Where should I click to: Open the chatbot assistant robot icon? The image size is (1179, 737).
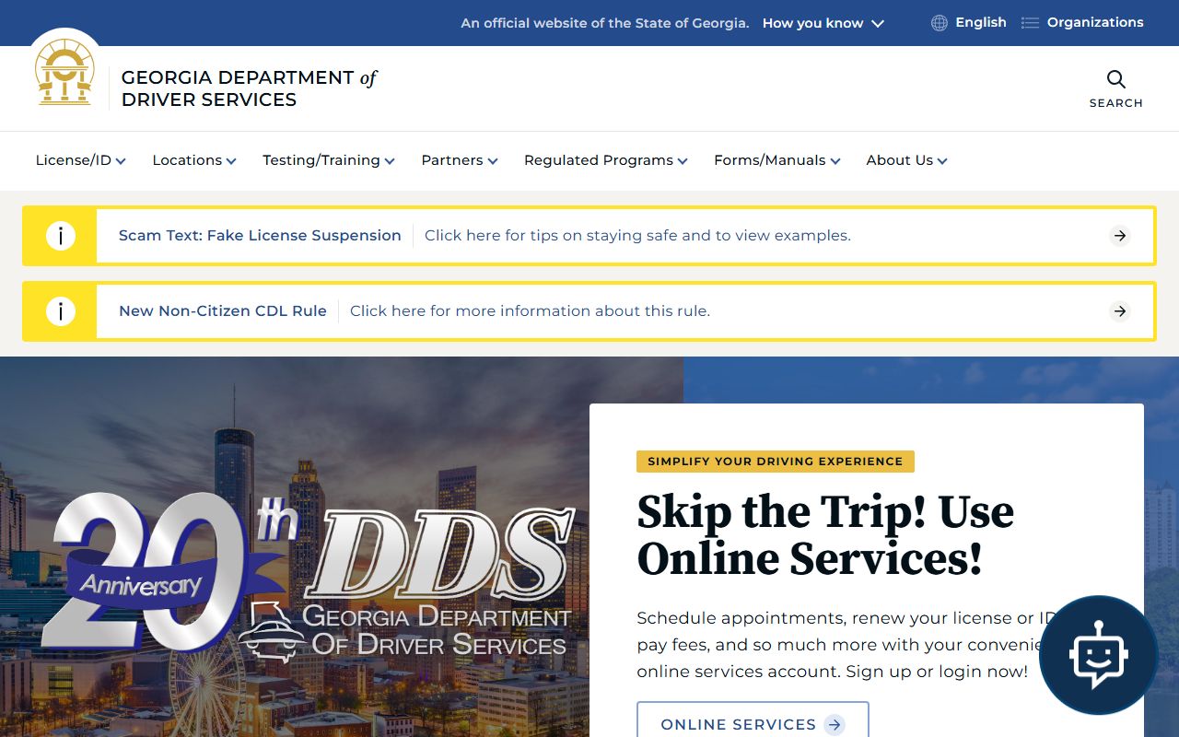pos(1098,655)
